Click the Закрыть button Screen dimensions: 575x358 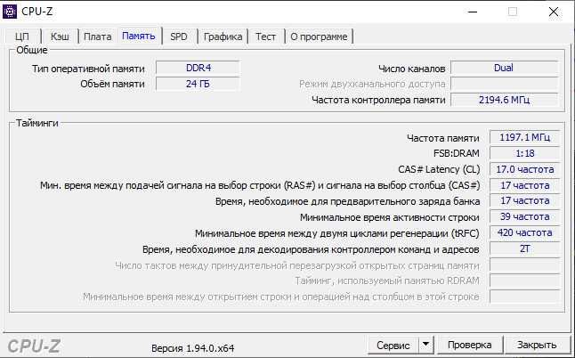click(537, 346)
